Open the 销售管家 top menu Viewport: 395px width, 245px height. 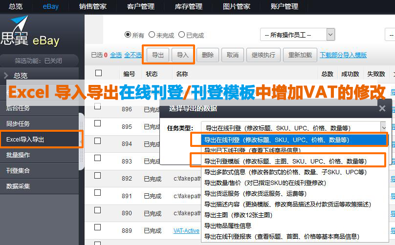tap(93, 6)
